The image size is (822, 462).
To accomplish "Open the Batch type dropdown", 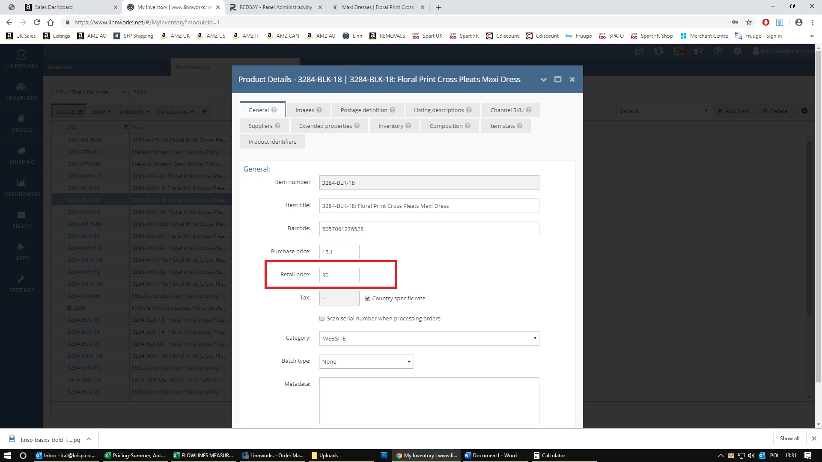I will [x=366, y=361].
